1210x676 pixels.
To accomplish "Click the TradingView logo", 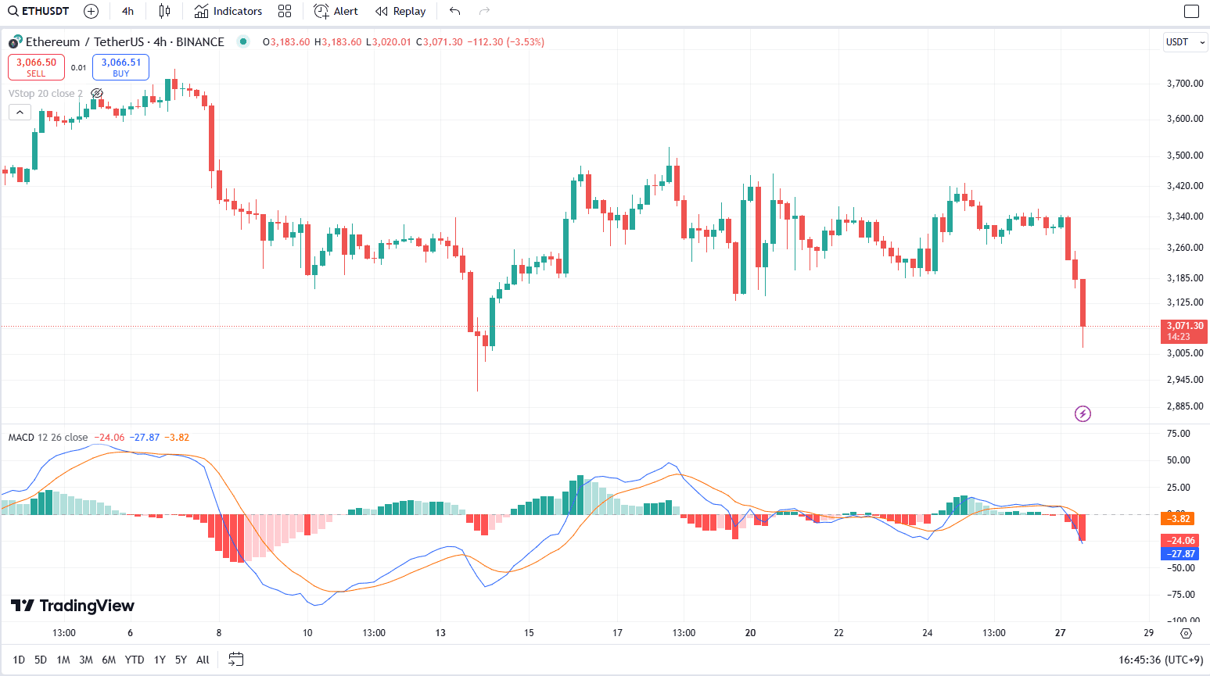I will (x=73, y=606).
